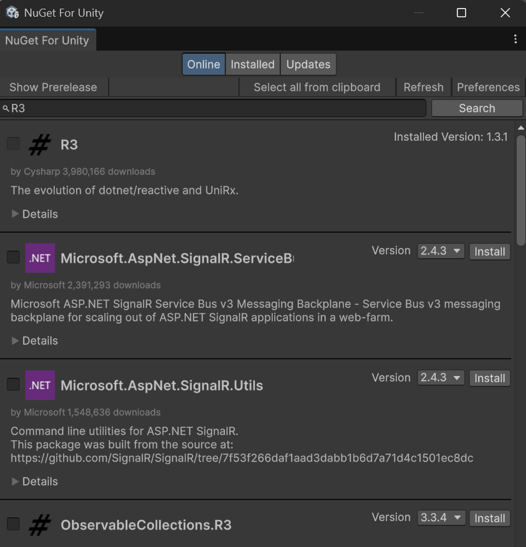This screenshot has height=547, width=526.
Task: Click the ObservableCollections.R3 hash icon
Action: click(40, 524)
